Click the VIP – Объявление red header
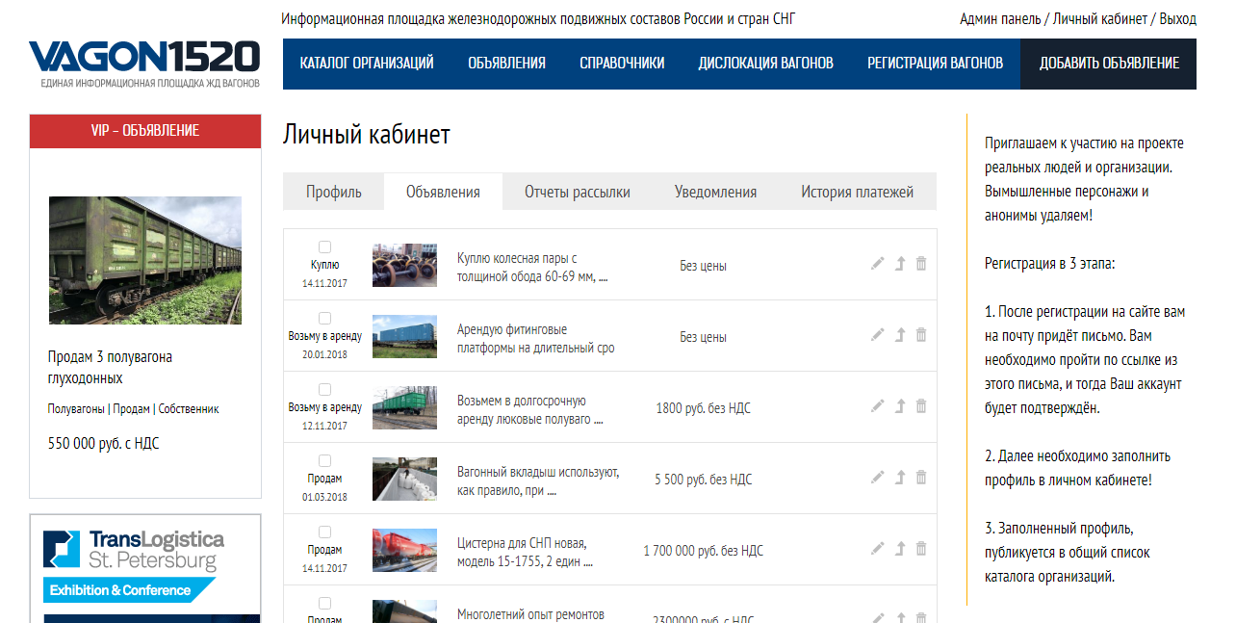This screenshot has height=623, width=1236. click(x=145, y=131)
